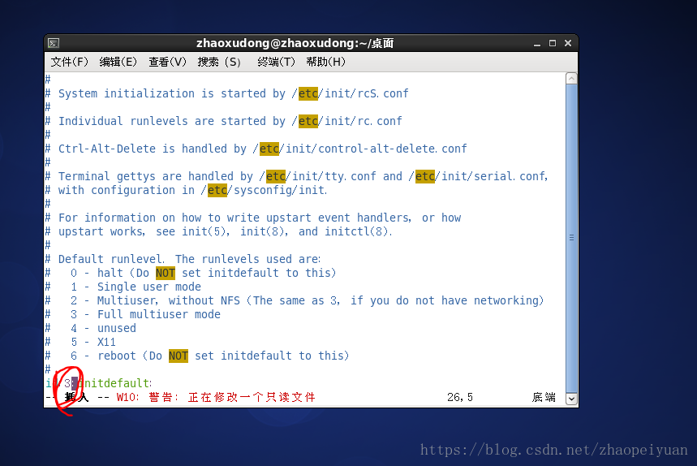Open the 编辑(E) menu
Screen dimensions: 697x466
tap(118, 62)
